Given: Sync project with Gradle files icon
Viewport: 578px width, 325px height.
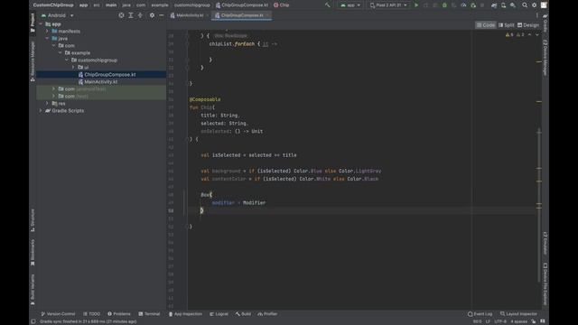Looking at the screenshot, I should (494, 5).
